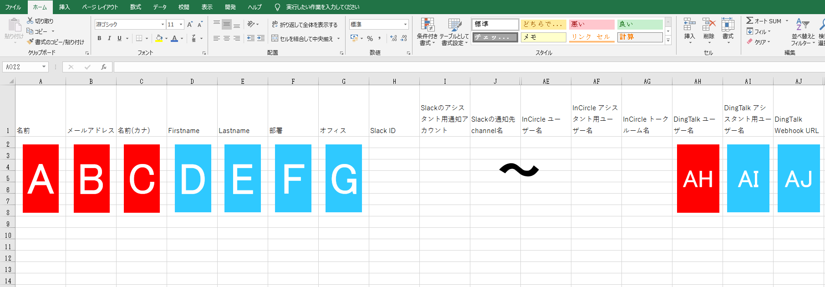Click the percent style icon
The height and width of the screenshot is (287, 825).
click(370, 39)
